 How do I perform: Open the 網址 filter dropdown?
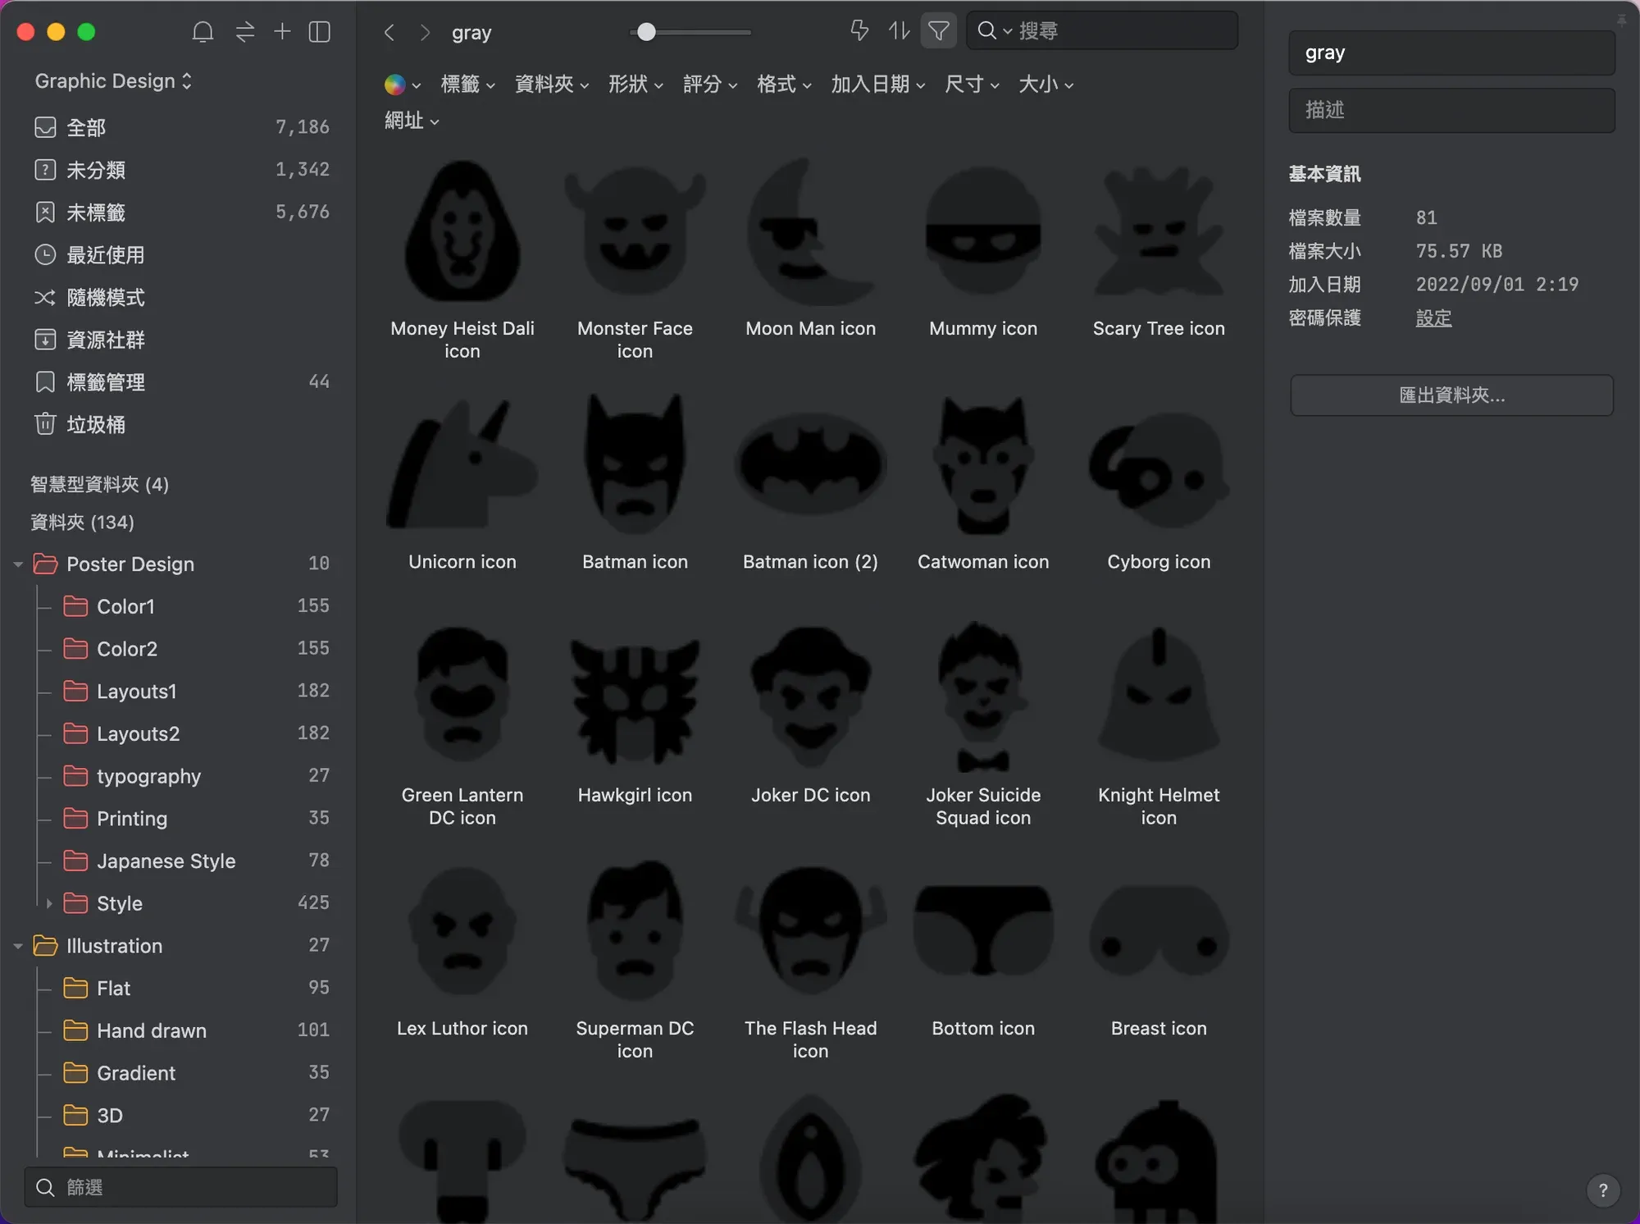[x=412, y=121]
